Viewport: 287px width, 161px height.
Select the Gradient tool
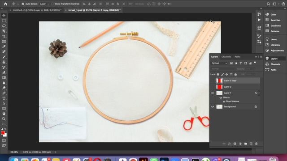click(x=4, y=77)
